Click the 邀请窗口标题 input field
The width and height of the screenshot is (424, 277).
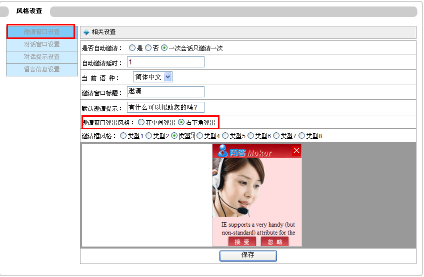(165, 92)
